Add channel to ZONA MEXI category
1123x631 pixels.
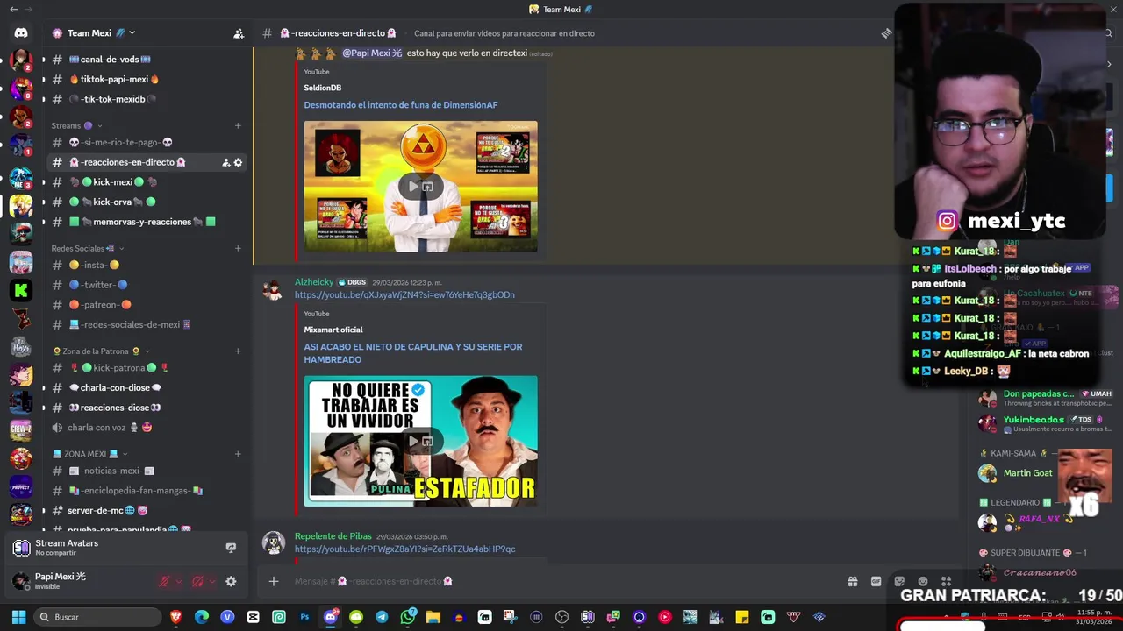pyautogui.click(x=238, y=454)
